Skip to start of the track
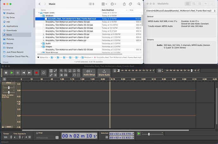218x144 pixels. point(23,73)
